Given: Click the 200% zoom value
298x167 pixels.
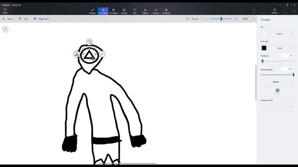Looking at the screenshot, I should point(245,19).
